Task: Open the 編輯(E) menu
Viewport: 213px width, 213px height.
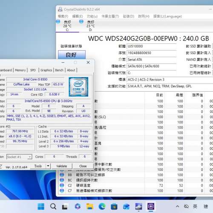Action: pos(78,16)
